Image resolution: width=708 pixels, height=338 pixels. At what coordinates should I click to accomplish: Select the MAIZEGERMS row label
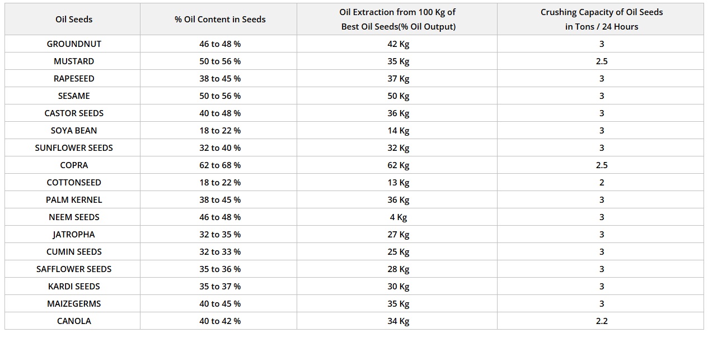(74, 304)
